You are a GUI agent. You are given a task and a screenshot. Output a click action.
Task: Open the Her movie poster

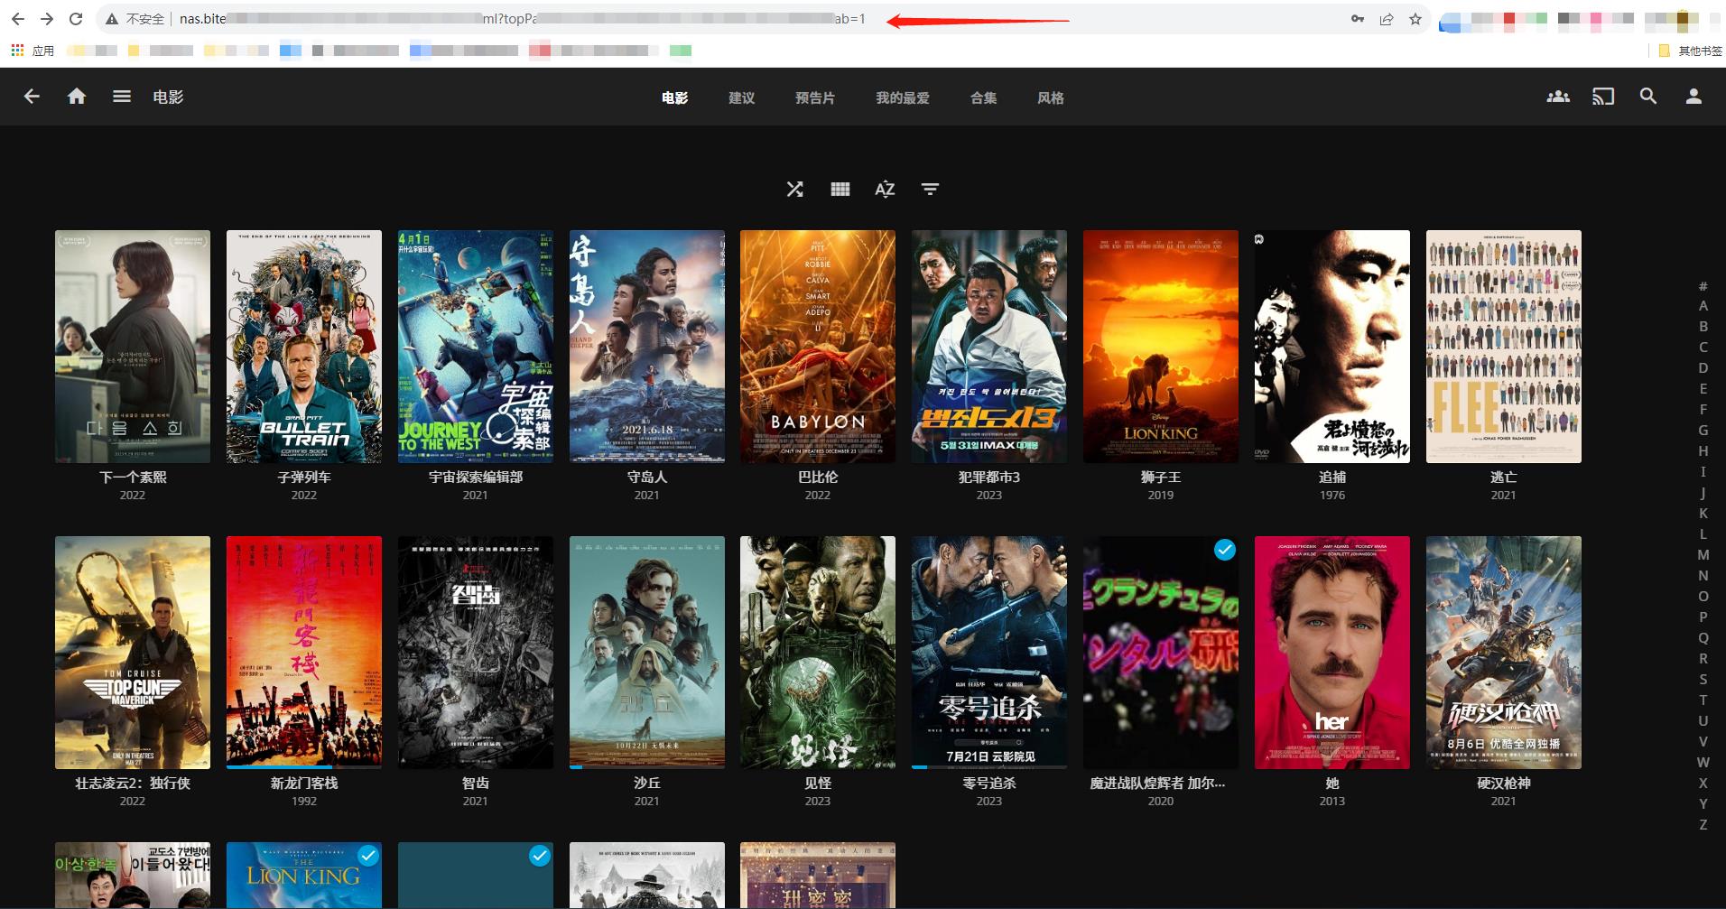[1332, 653]
